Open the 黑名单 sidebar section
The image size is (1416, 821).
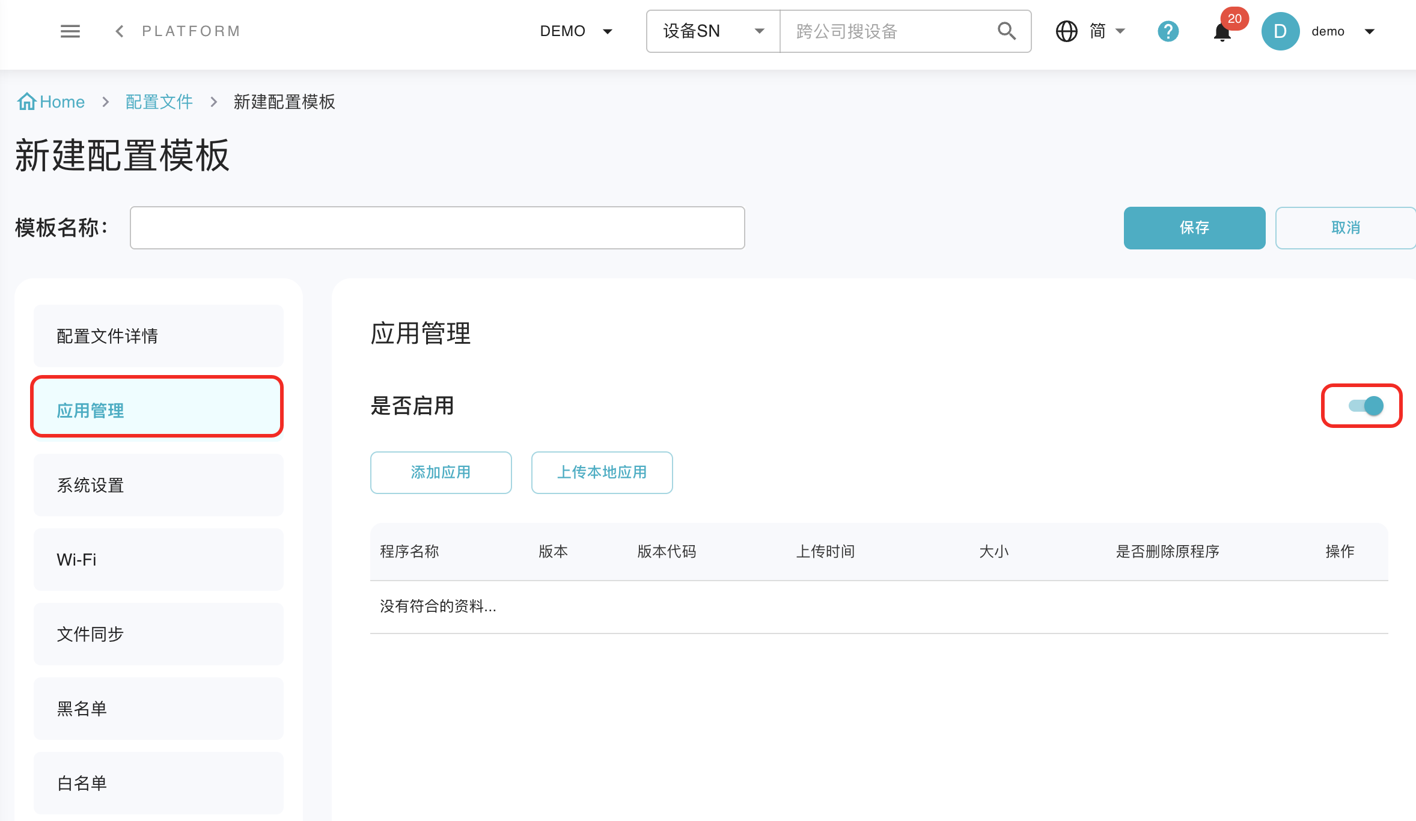coord(158,709)
